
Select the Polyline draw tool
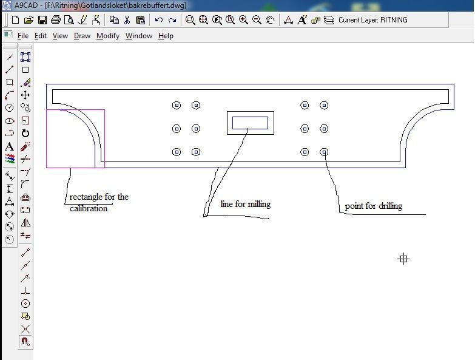coord(10,134)
